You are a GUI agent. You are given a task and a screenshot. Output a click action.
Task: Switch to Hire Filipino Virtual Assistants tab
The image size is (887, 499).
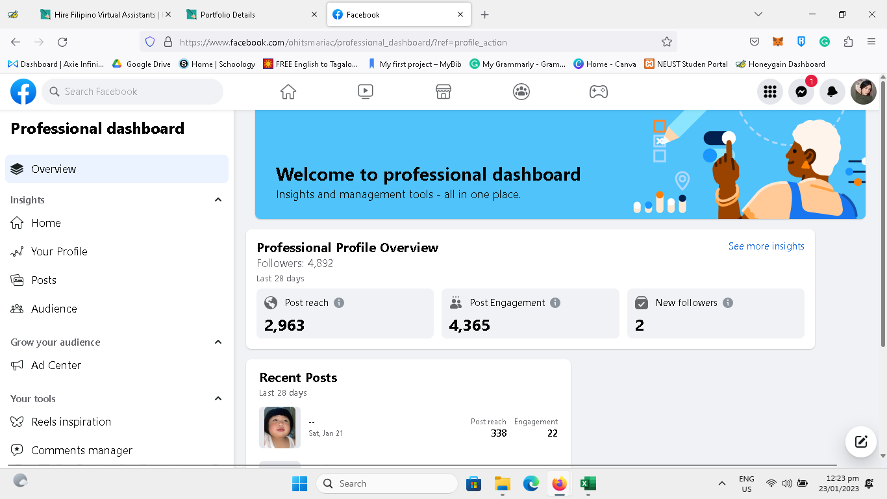(105, 14)
